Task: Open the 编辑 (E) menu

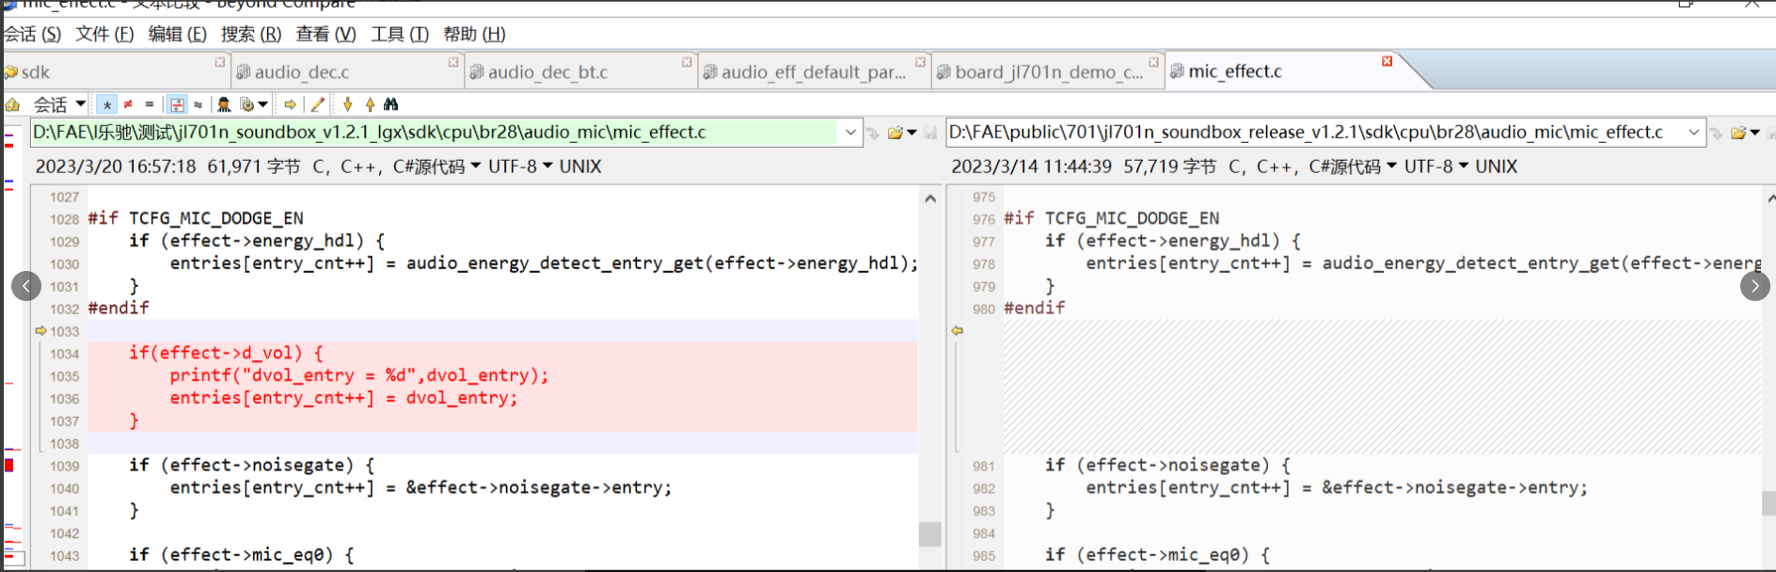Action: [x=178, y=34]
